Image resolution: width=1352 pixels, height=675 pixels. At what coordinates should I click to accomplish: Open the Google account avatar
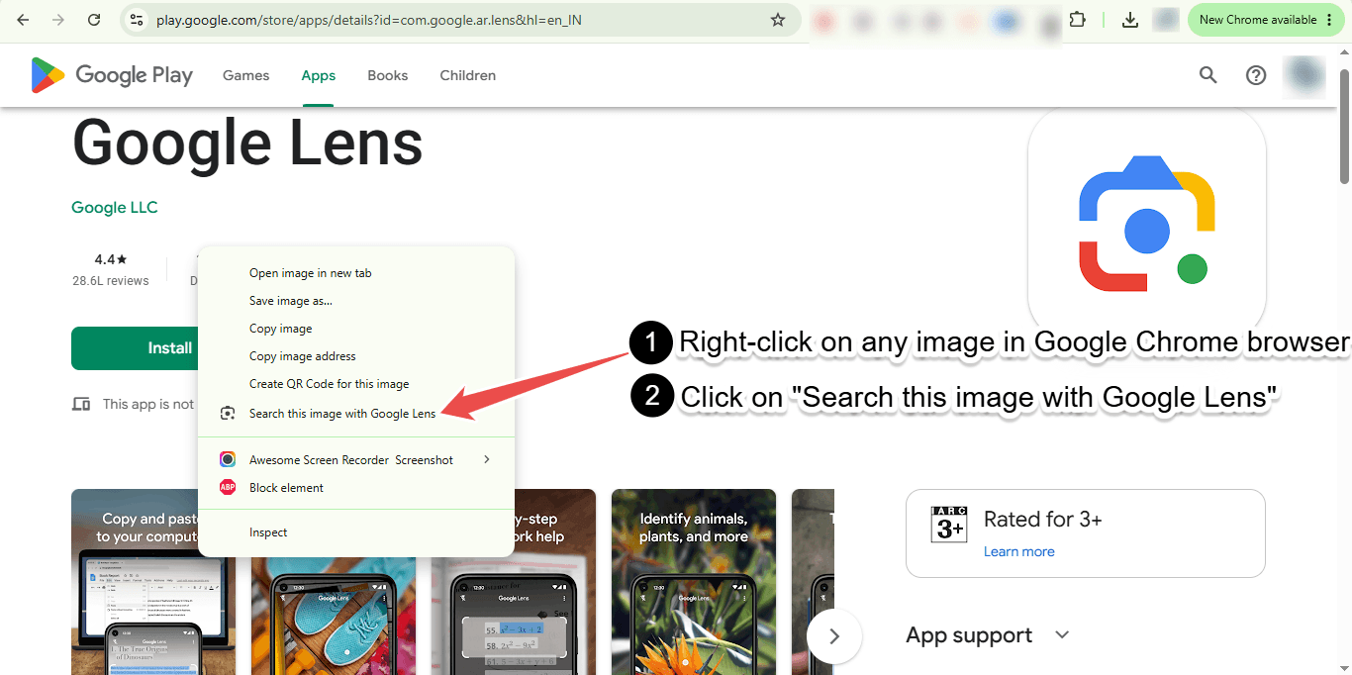click(1304, 75)
